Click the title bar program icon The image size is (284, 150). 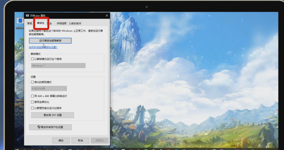click(x=27, y=16)
